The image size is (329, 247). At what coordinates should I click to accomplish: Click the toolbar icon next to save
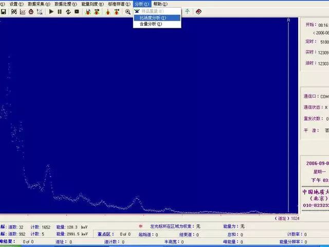(14, 12)
